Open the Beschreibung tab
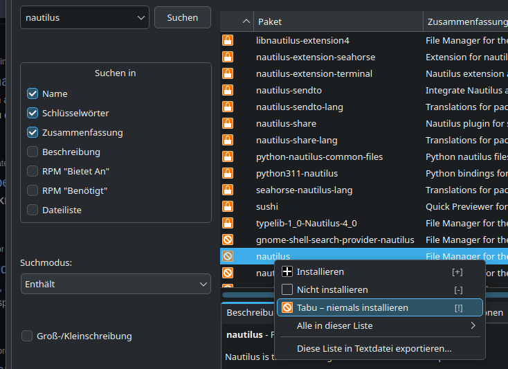The image size is (508, 369). point(249,313)
